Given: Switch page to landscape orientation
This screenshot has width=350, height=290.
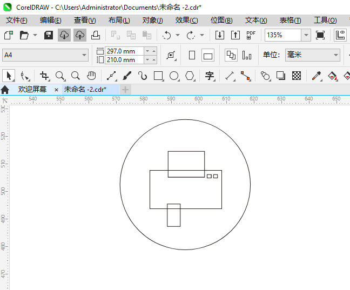Looking at the screenshot, I should pyautogui.click(x=208, y=55).
